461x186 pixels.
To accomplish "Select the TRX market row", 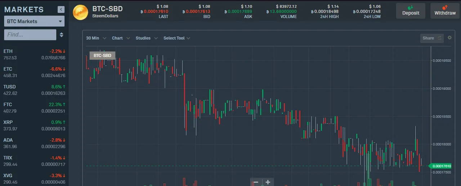I will point(34,161).
